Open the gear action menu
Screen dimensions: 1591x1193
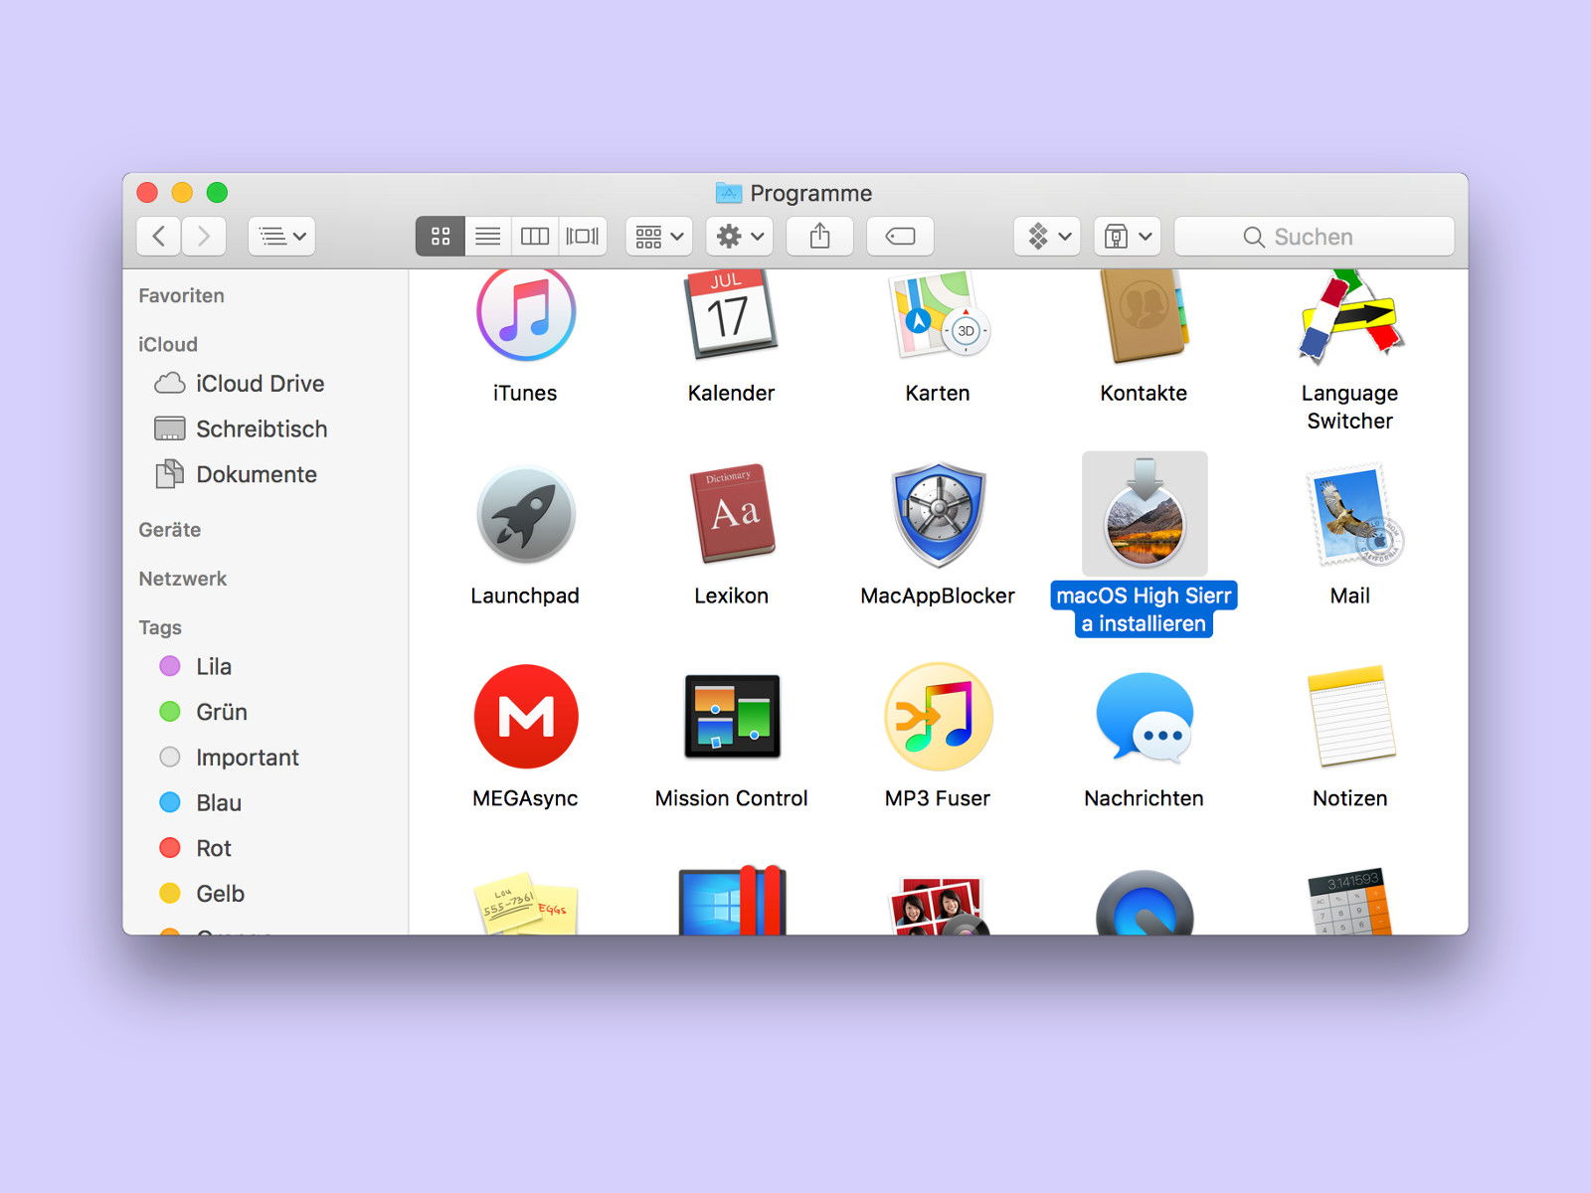pos(740,236)
